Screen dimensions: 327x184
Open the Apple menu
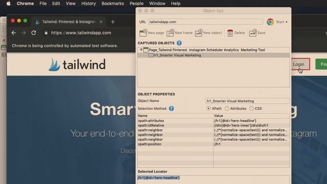(x=9, y=4)
